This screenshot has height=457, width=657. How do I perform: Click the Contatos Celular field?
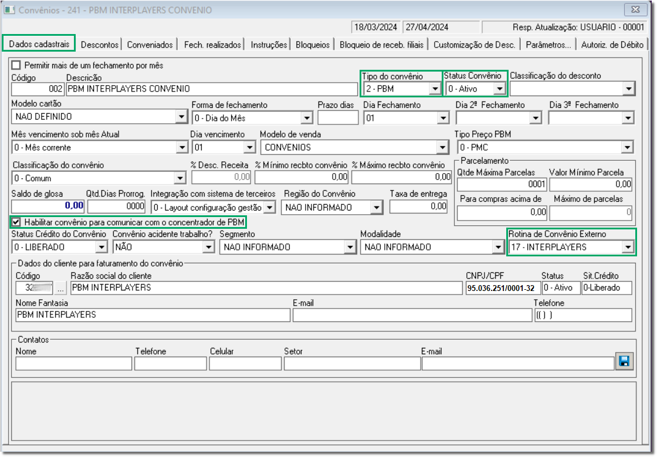coord(245,364)
